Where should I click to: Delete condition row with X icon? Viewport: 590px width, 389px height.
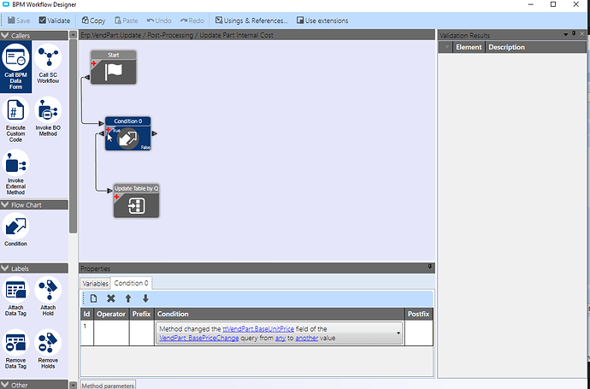pos(110,298)
